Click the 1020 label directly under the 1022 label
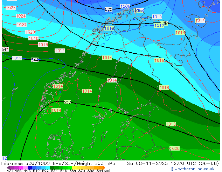222x172 pixels. coord(30,32)
